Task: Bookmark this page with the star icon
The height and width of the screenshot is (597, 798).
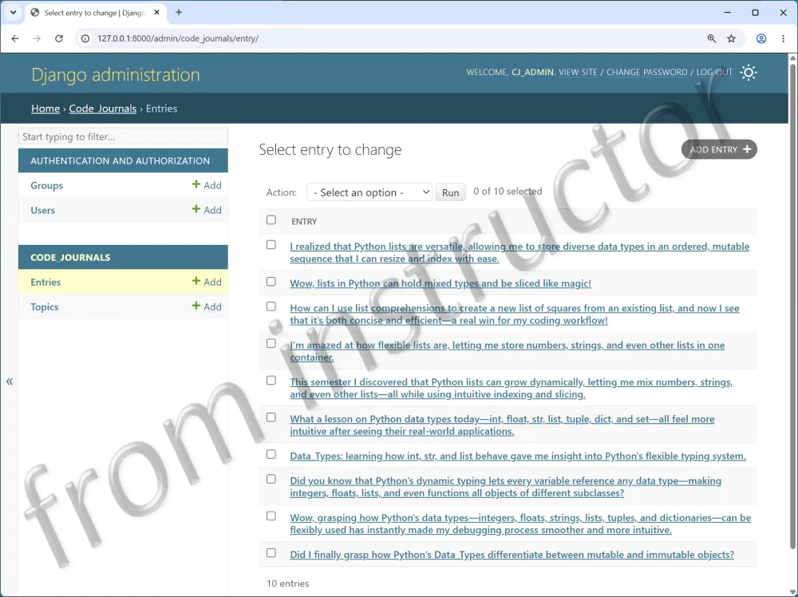Action: tap(731, 38)
